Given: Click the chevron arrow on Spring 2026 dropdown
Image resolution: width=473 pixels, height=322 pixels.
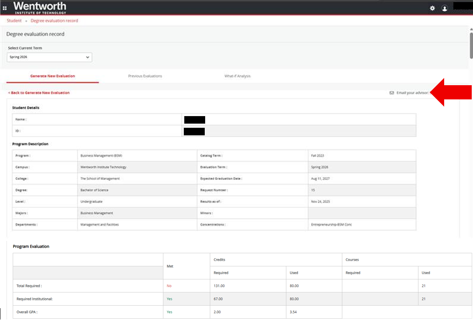Looking at the screenshot, I should tap(87, 57).
